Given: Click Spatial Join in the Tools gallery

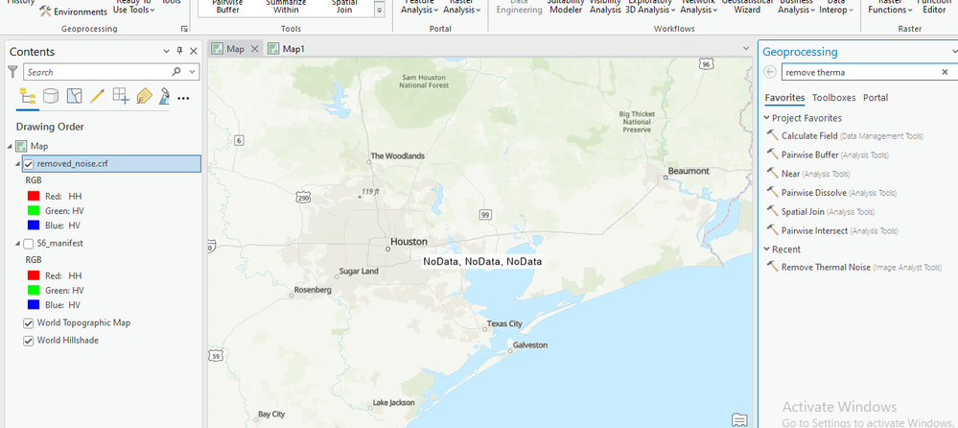Looking at the screenshot, I should [x=344, y=6].
